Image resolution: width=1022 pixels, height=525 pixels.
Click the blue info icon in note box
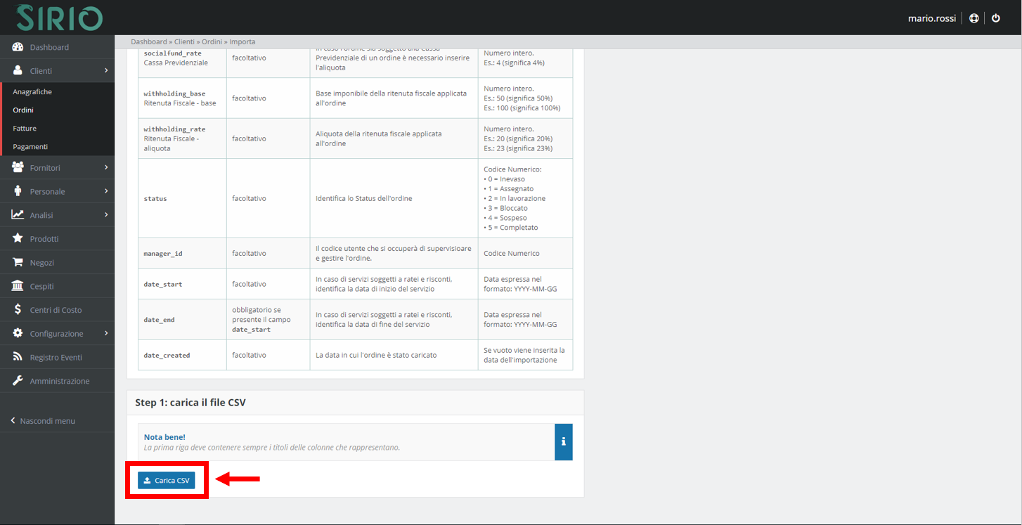(x=563, y=442)
